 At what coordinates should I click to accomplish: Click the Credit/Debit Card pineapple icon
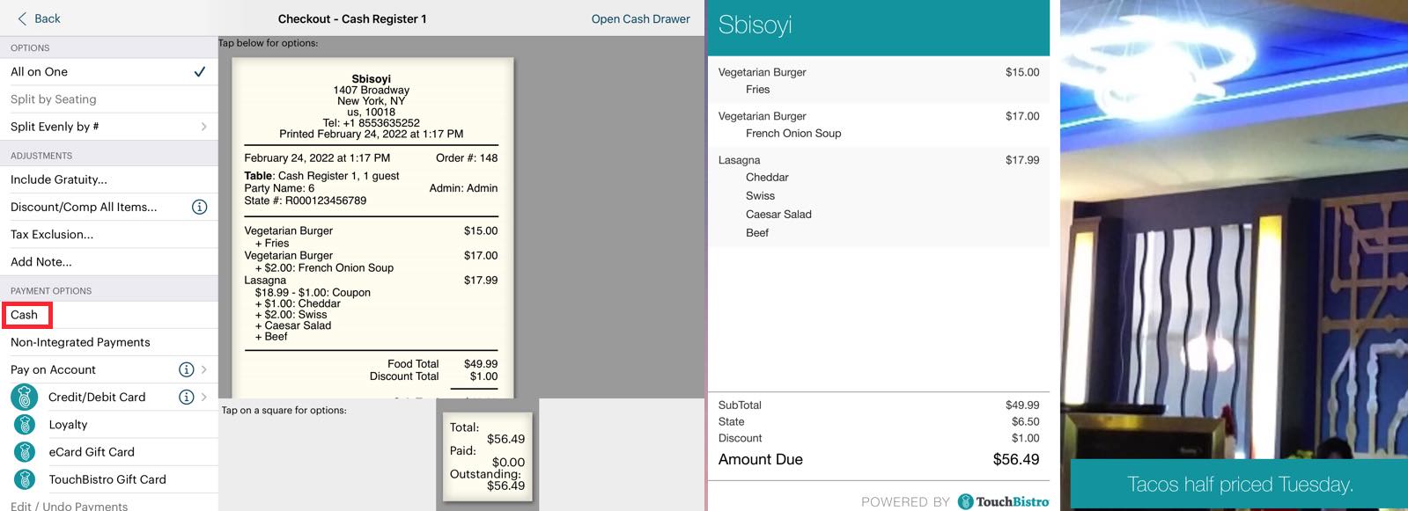(25, 398)
